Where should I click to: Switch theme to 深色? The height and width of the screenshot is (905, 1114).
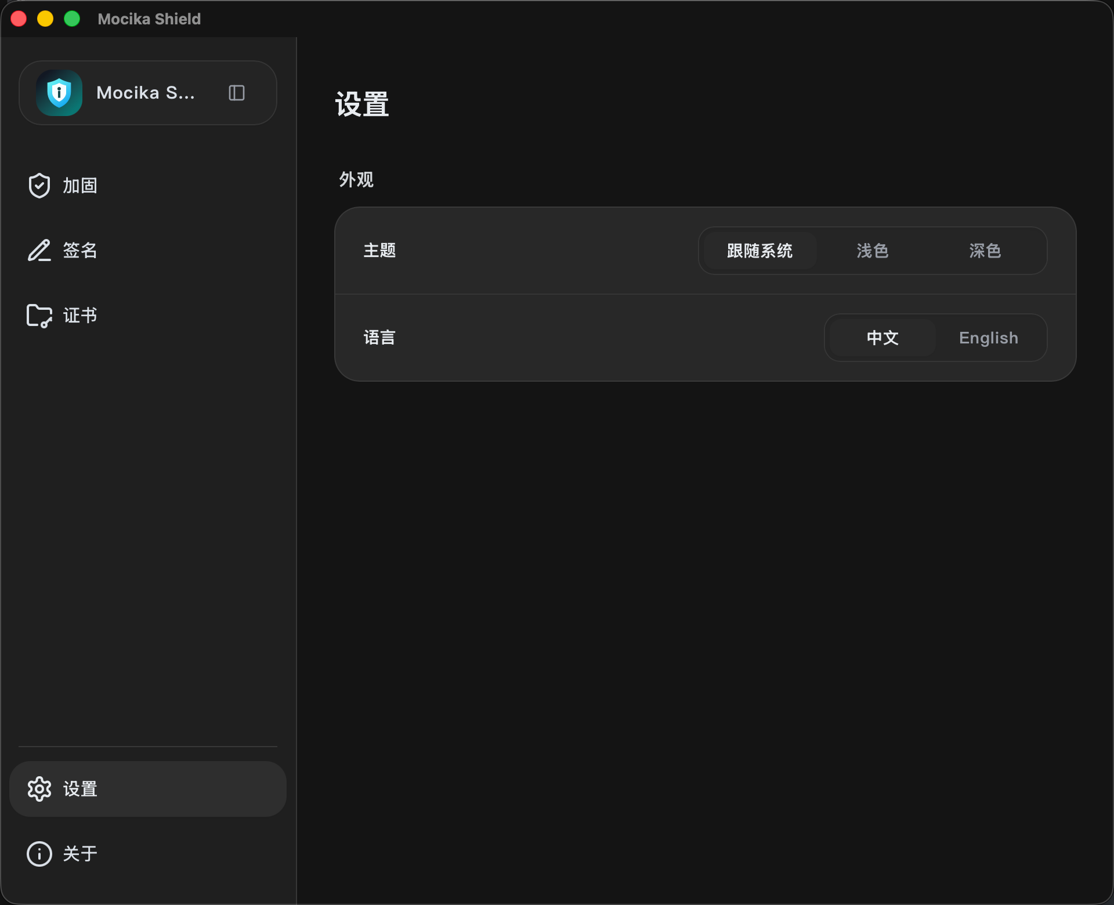[985, 251]
